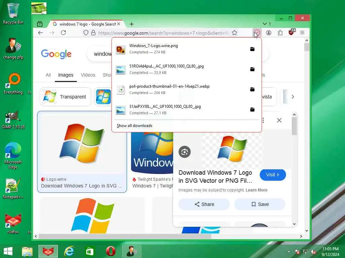The width and height of the screenshot is (345, 258).
Task: Launch Everything search from desktop
Action: (x=13, y=84)
